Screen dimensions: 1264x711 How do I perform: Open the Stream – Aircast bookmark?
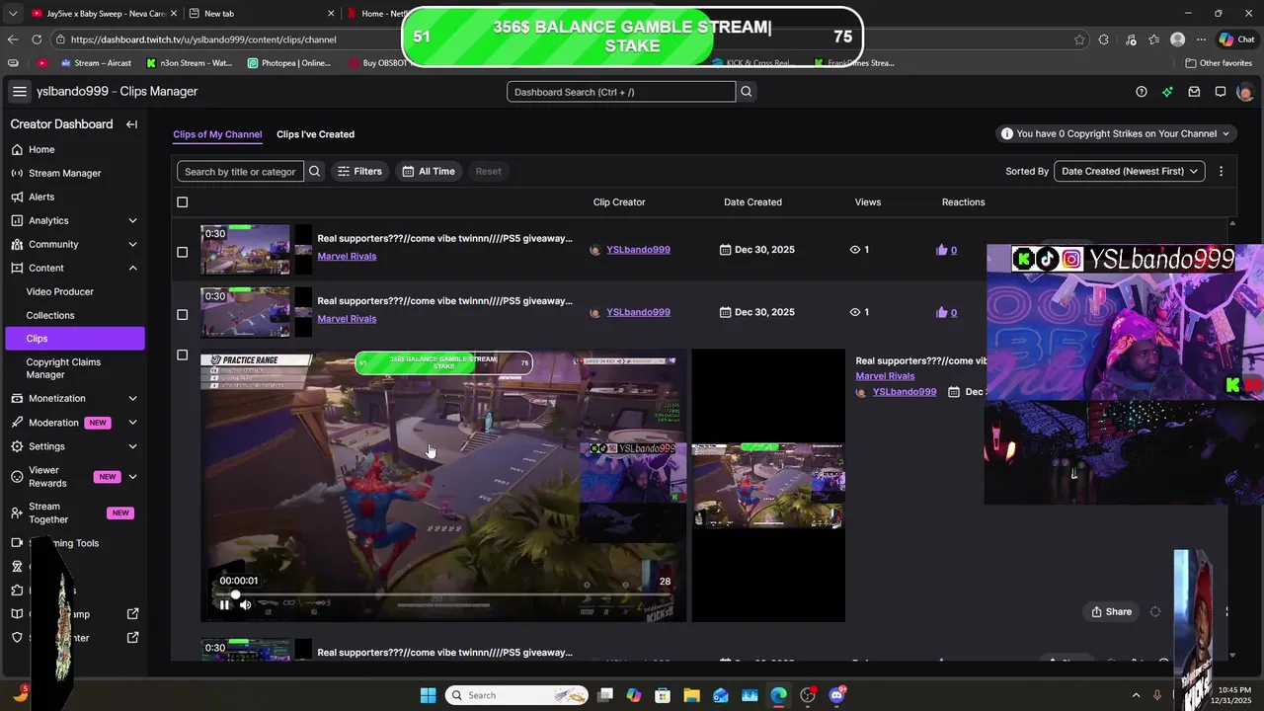(96, 62)
